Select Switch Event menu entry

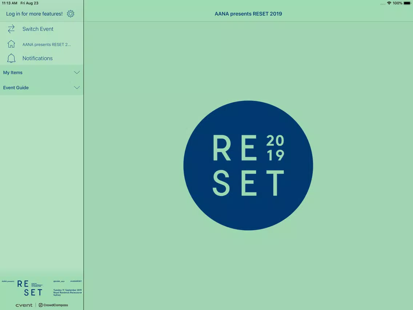point(41,29)
